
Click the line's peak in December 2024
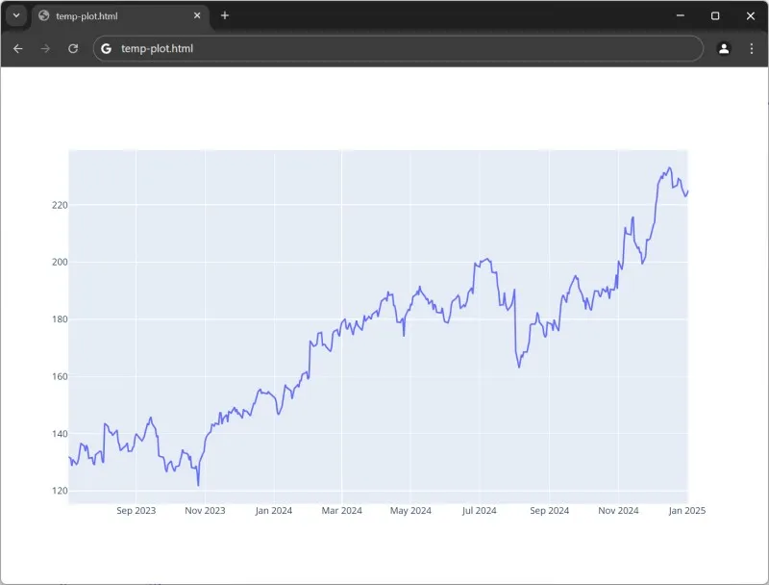coord(669,167)
